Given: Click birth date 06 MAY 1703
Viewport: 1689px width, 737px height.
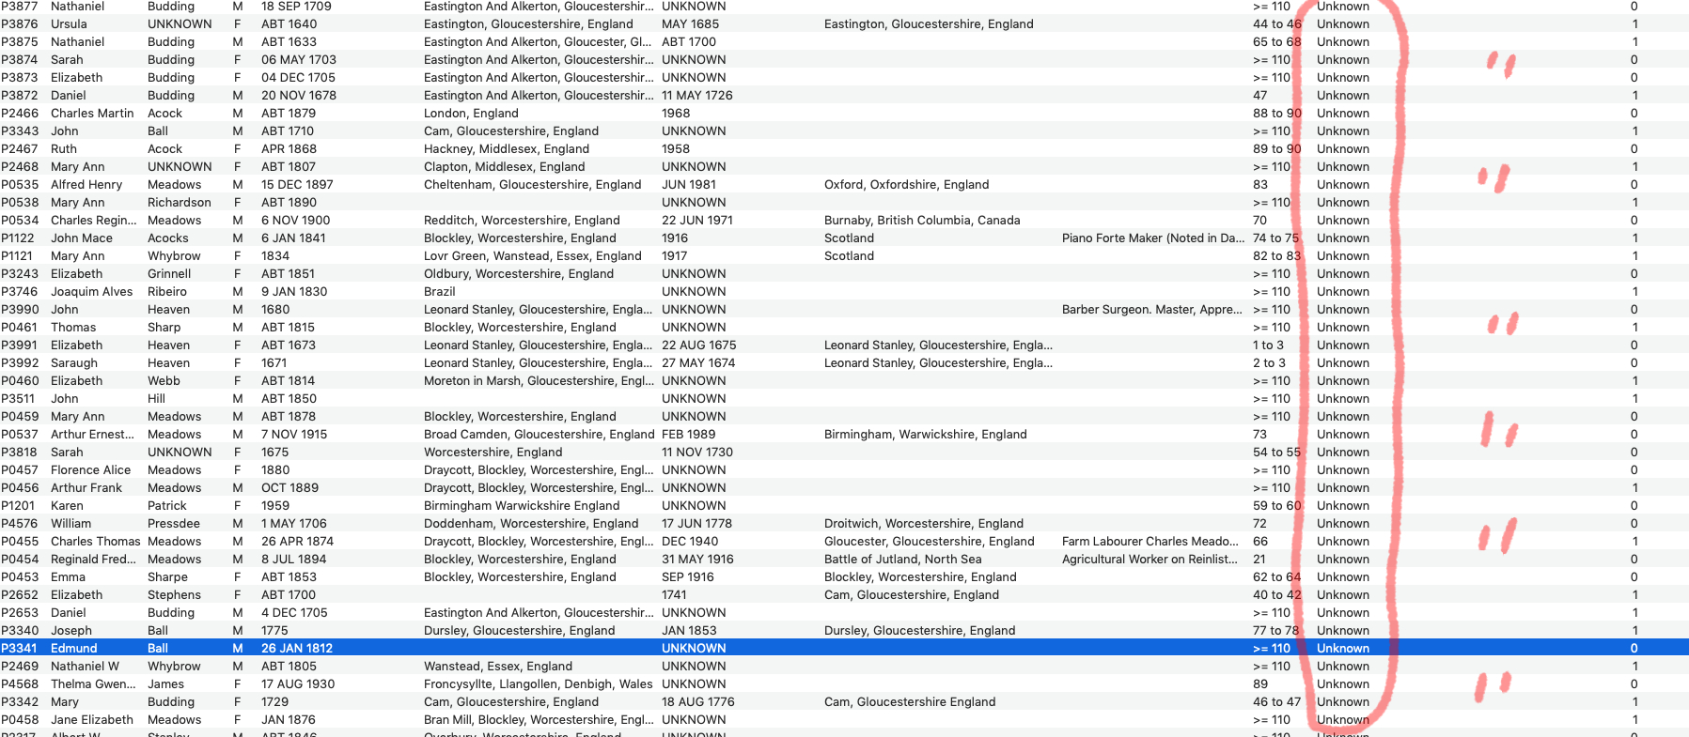Looking at the screenshot, I should [x=299, y=60].
